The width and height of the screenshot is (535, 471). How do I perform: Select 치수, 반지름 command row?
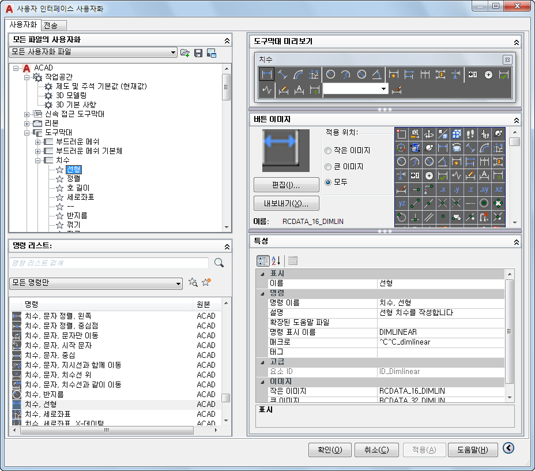point(116,394)
